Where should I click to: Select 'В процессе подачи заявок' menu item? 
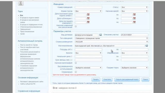pos(30,18)
